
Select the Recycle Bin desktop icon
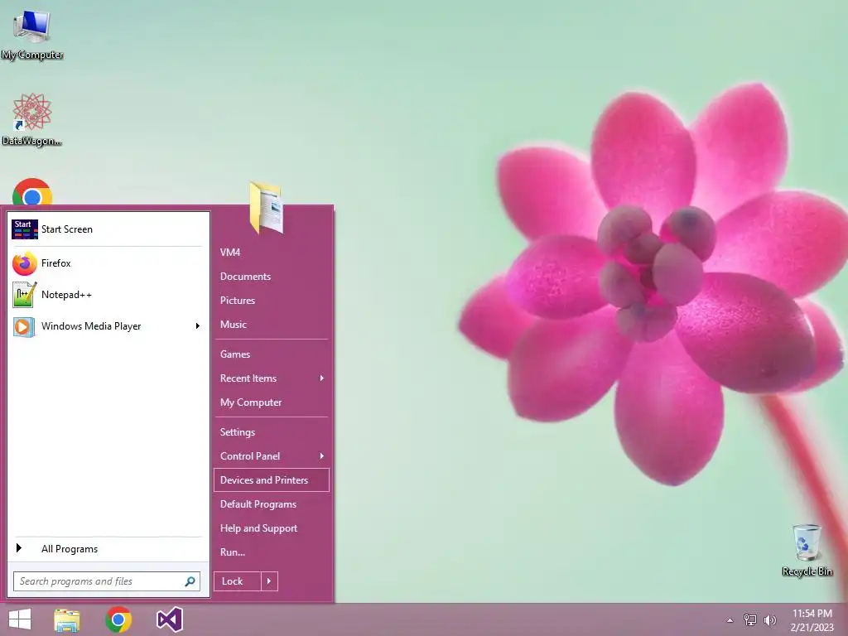807,550
